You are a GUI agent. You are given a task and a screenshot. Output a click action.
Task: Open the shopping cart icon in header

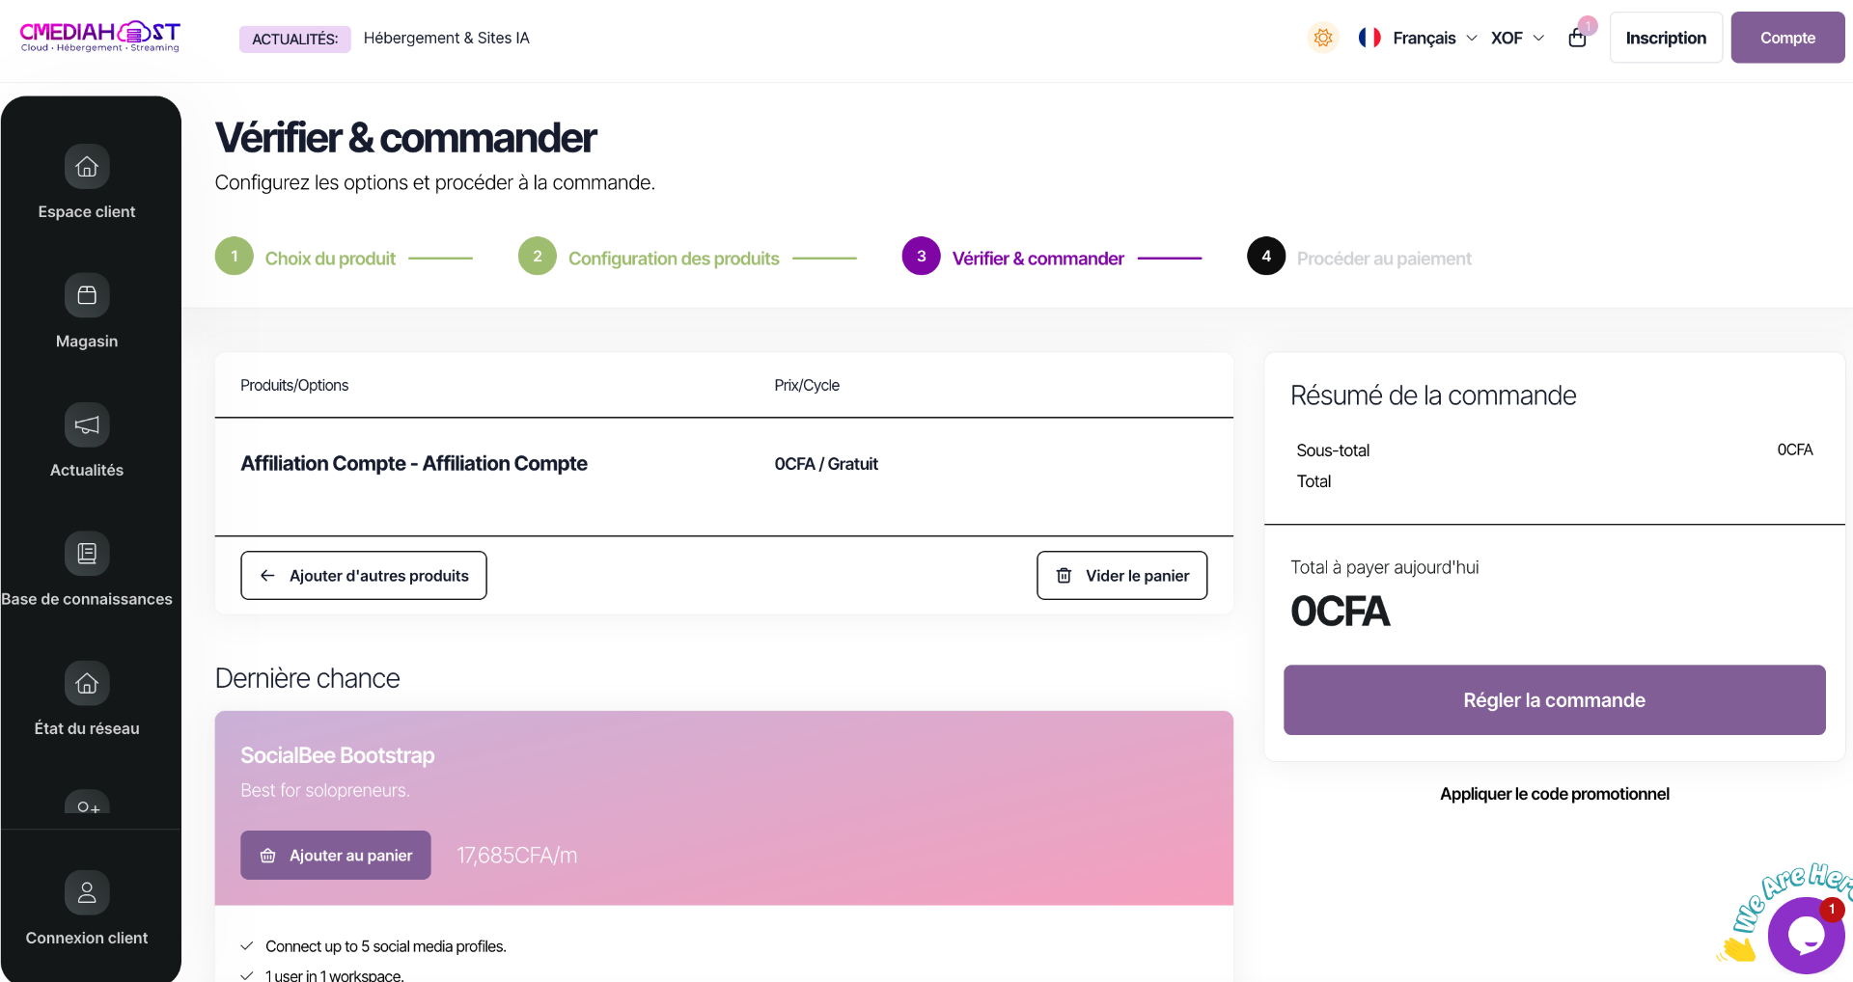click(1578, 38)
